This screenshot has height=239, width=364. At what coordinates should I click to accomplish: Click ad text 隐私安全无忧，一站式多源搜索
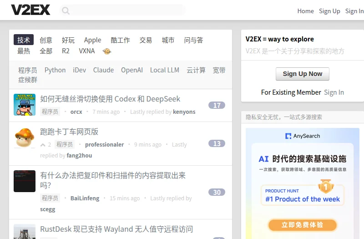pos(283,117)
